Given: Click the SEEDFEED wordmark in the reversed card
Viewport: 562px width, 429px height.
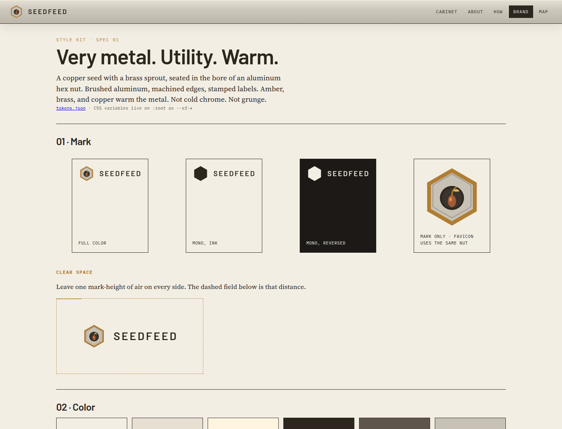Looking at the screenshot, I should [348, 174].
